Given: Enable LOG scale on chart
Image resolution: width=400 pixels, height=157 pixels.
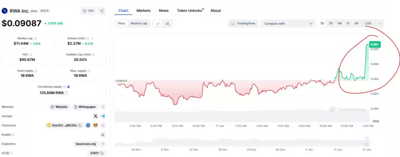Looking at the screenshot, I should (x=368, y=23).
